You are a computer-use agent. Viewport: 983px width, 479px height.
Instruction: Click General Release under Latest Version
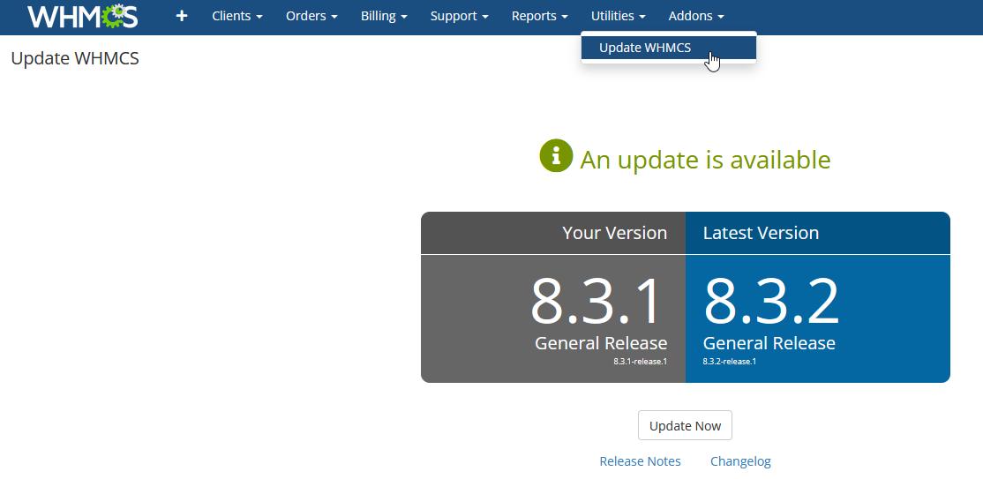[769, 343]
